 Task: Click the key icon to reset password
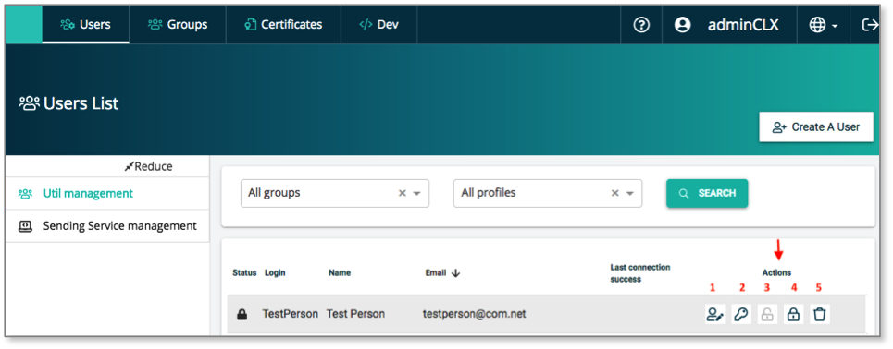tap(741, 314)
